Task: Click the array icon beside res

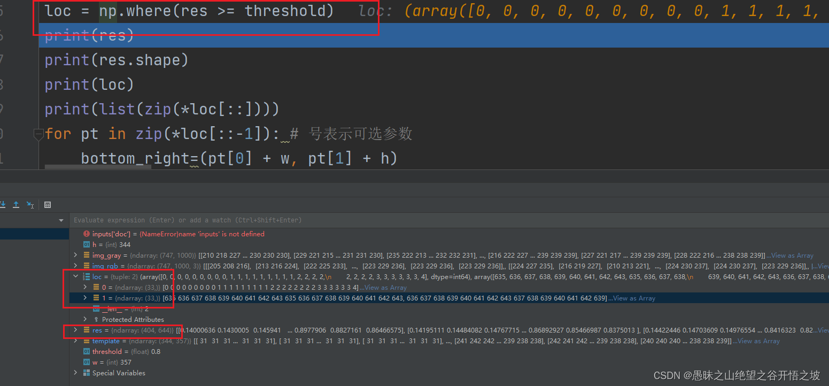Action: [87, 330]
